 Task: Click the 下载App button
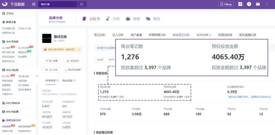click(226, 4)
